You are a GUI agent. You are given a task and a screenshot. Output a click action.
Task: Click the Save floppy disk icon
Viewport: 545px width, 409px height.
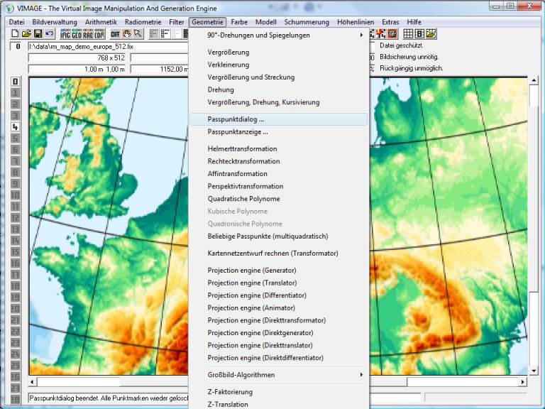38,33
